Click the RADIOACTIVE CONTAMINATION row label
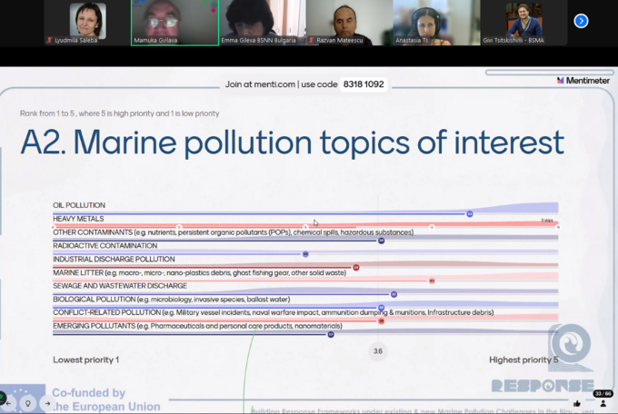 pyautogui.click(x=98, y=245)
